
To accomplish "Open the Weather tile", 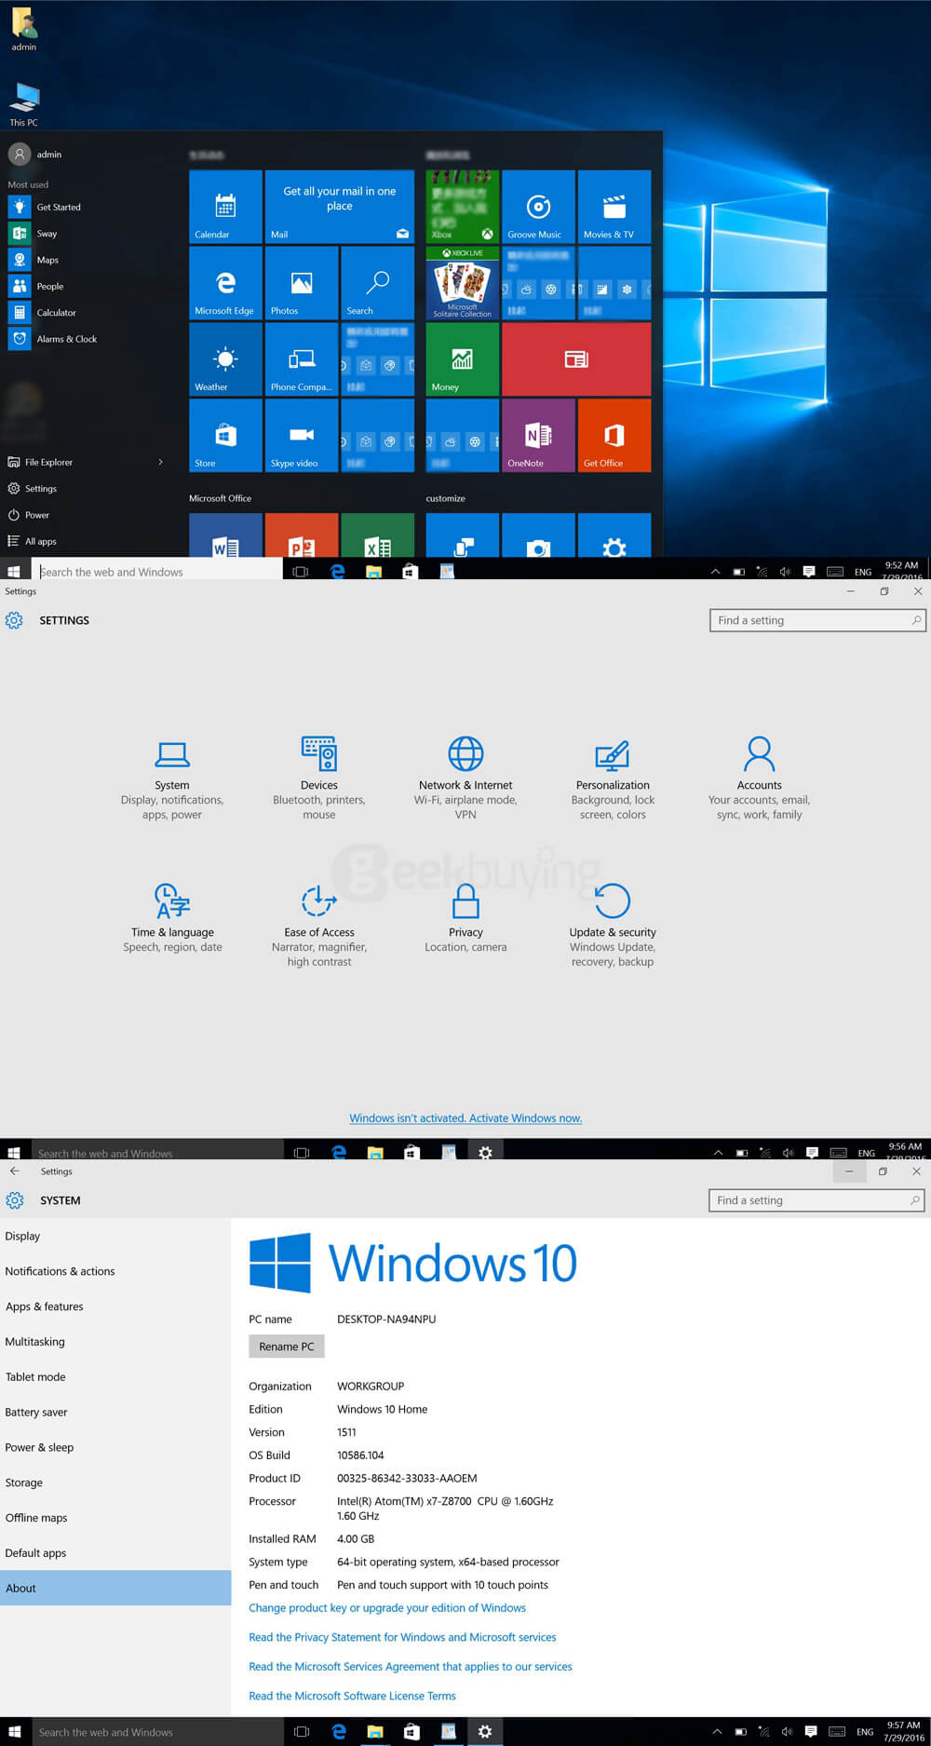I will tap(225, 359).
